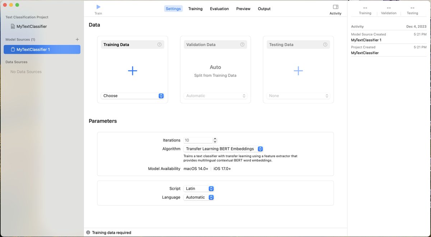Click the Model Source Created activity entry
The width and height of the screenshot is (431, 237).
click(x=389, y=37)
